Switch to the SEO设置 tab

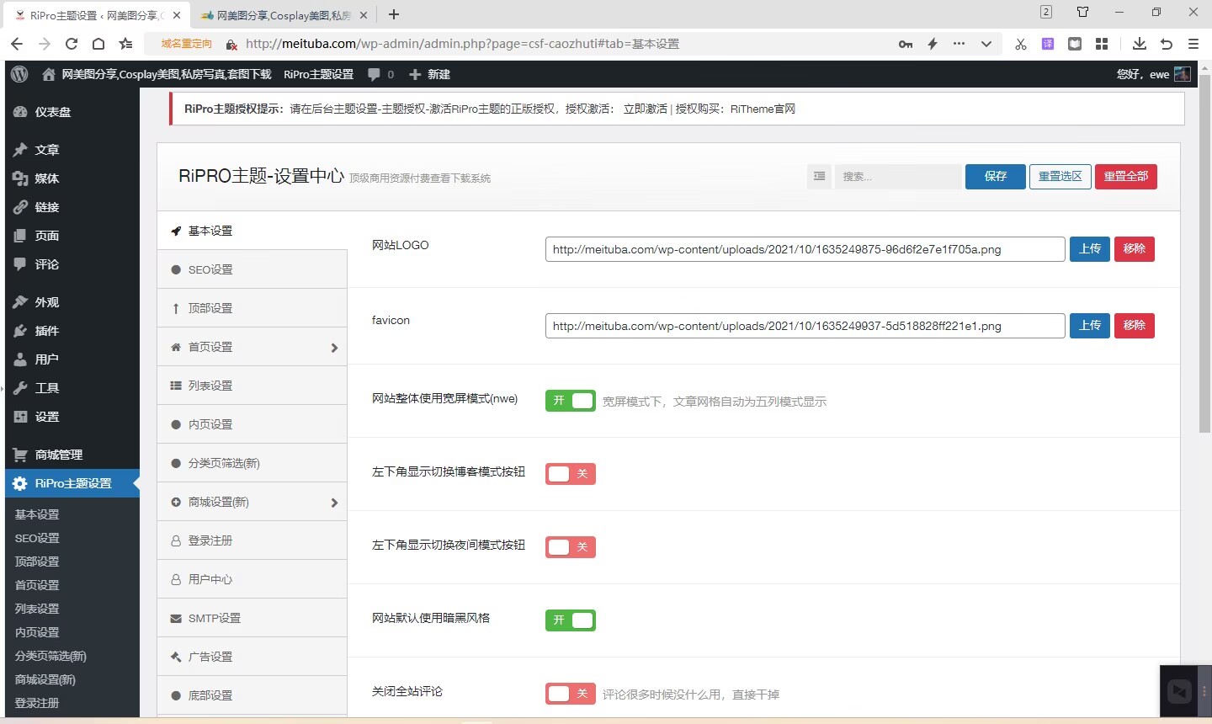pos(211,269)
